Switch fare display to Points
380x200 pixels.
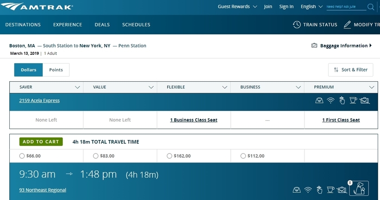click(x=56, y=70)
